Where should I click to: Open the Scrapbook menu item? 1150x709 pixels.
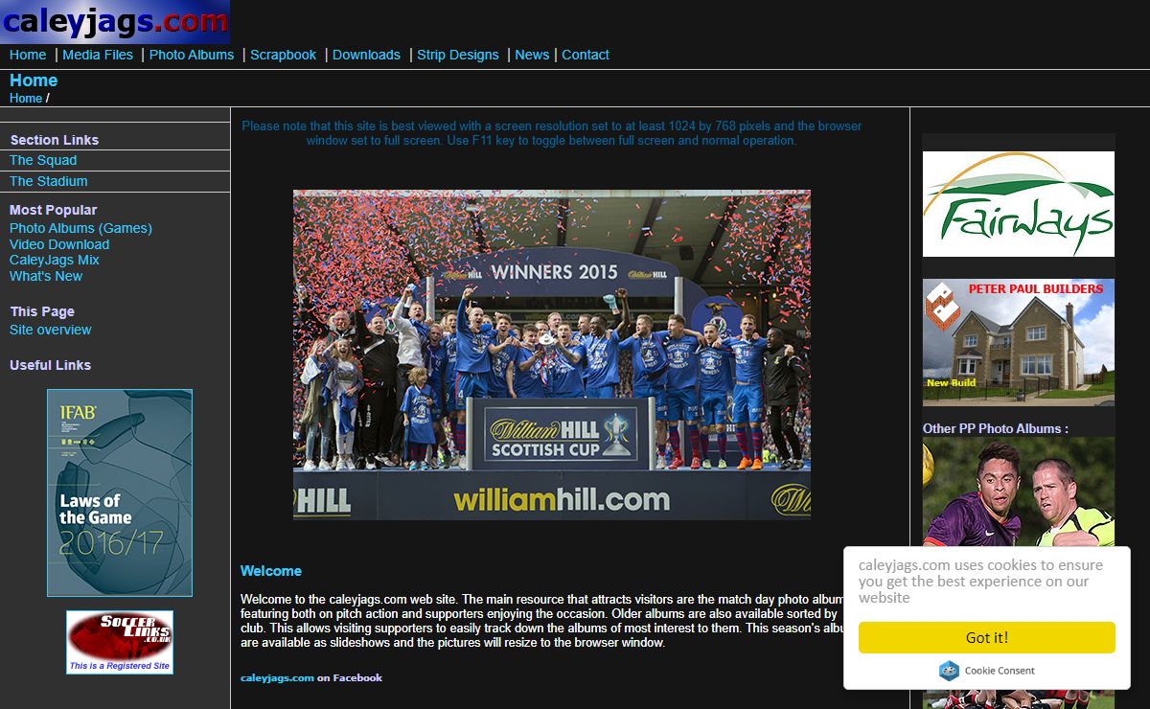tap(283, 55)
